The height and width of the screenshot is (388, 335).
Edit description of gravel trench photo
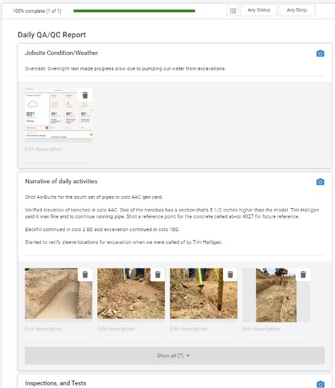click(59, 329)
